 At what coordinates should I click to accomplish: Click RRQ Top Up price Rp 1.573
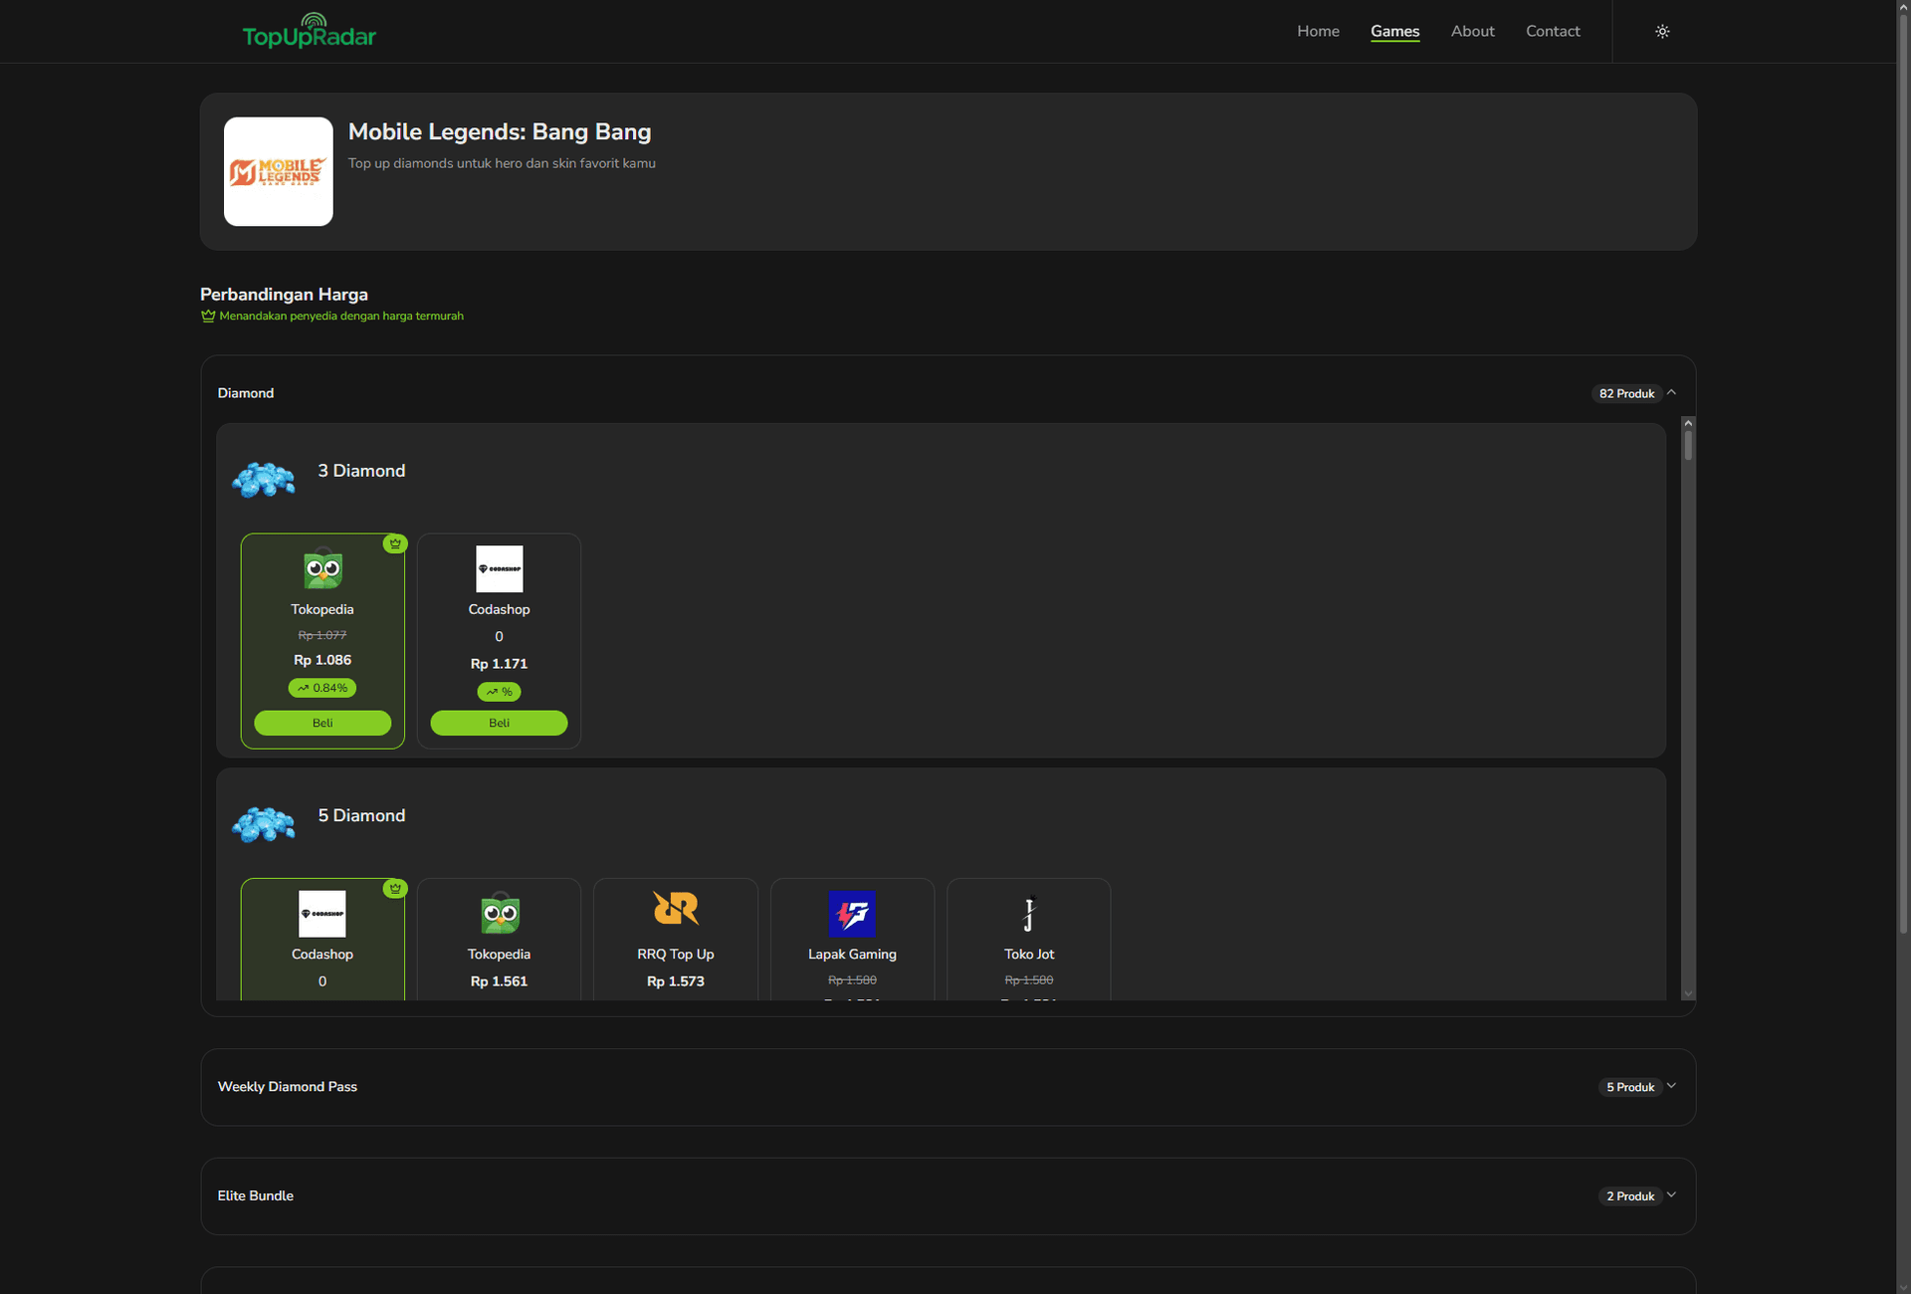coord(676,981)
